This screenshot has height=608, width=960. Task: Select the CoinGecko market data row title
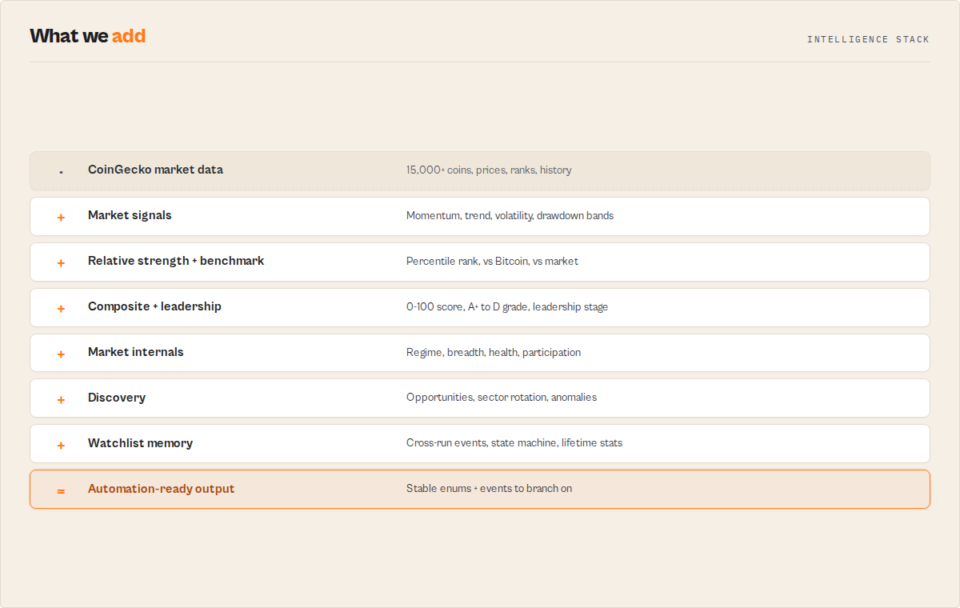click(155, 170)
